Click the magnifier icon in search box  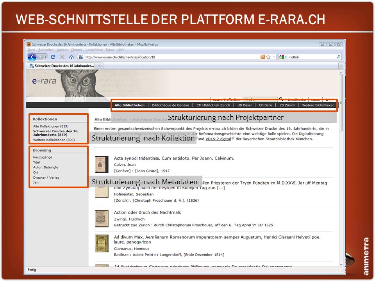pos(338,57)
